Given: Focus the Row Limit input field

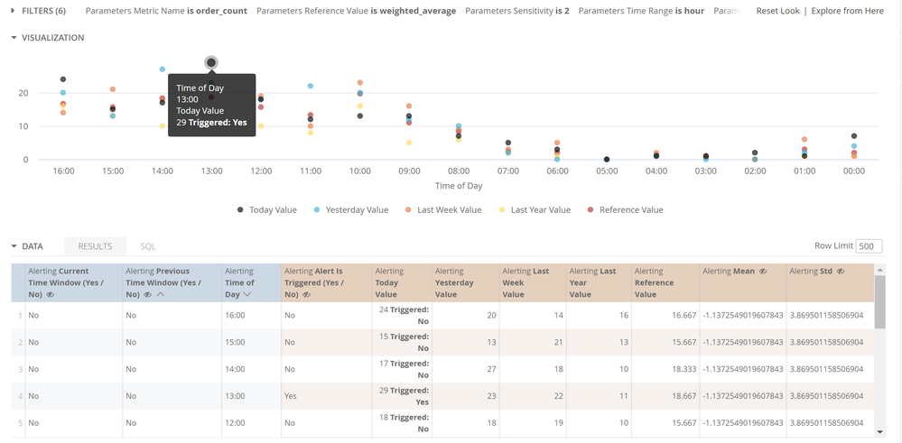Looking at the screenshot, I should tap(869, 246).
